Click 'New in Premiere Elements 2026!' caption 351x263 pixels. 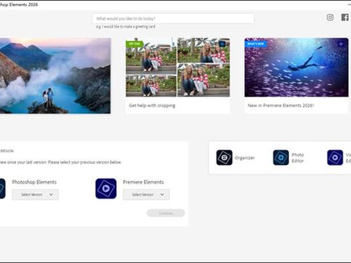[x=281, y=105]
